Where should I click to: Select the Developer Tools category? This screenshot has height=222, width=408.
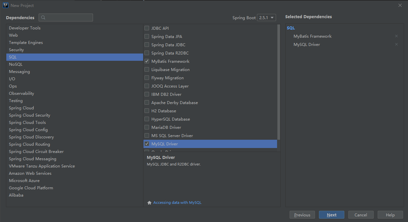[75, 28]
